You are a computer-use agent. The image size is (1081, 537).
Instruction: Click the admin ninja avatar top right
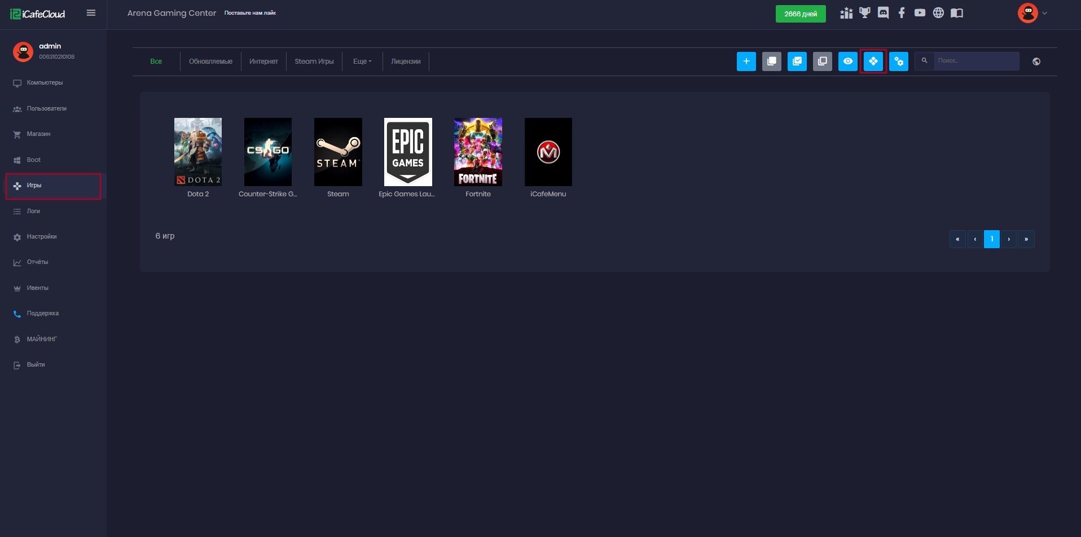click(x=1027, y=13)
